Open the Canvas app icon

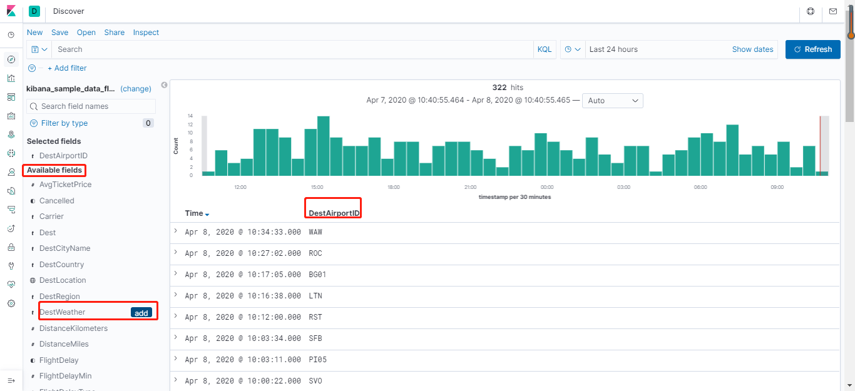tap(11, 116)
